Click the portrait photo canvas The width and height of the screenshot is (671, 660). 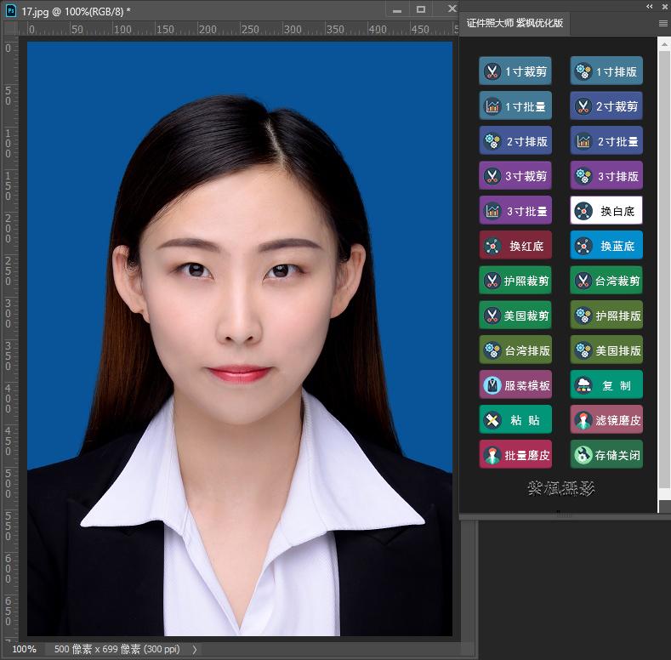click(240, 339)
